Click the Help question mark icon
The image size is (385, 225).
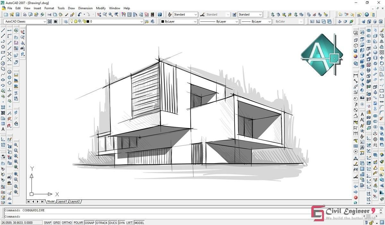(159, 14)
